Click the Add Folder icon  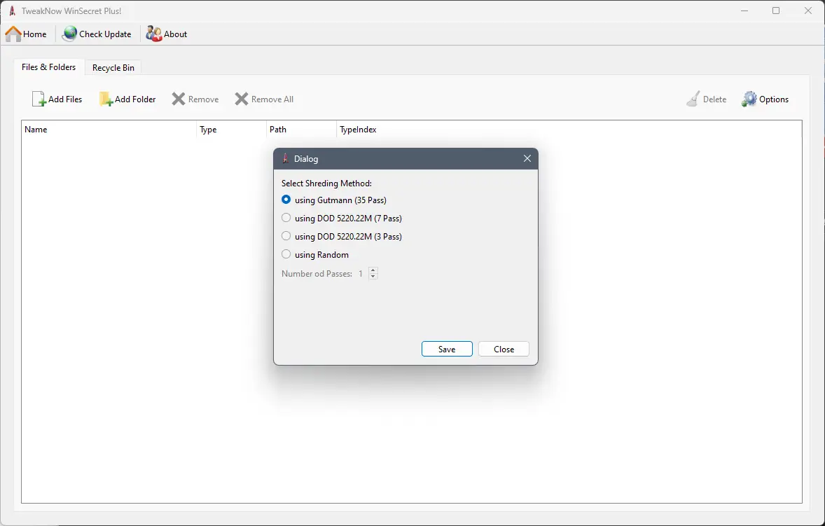pos(106,98)
